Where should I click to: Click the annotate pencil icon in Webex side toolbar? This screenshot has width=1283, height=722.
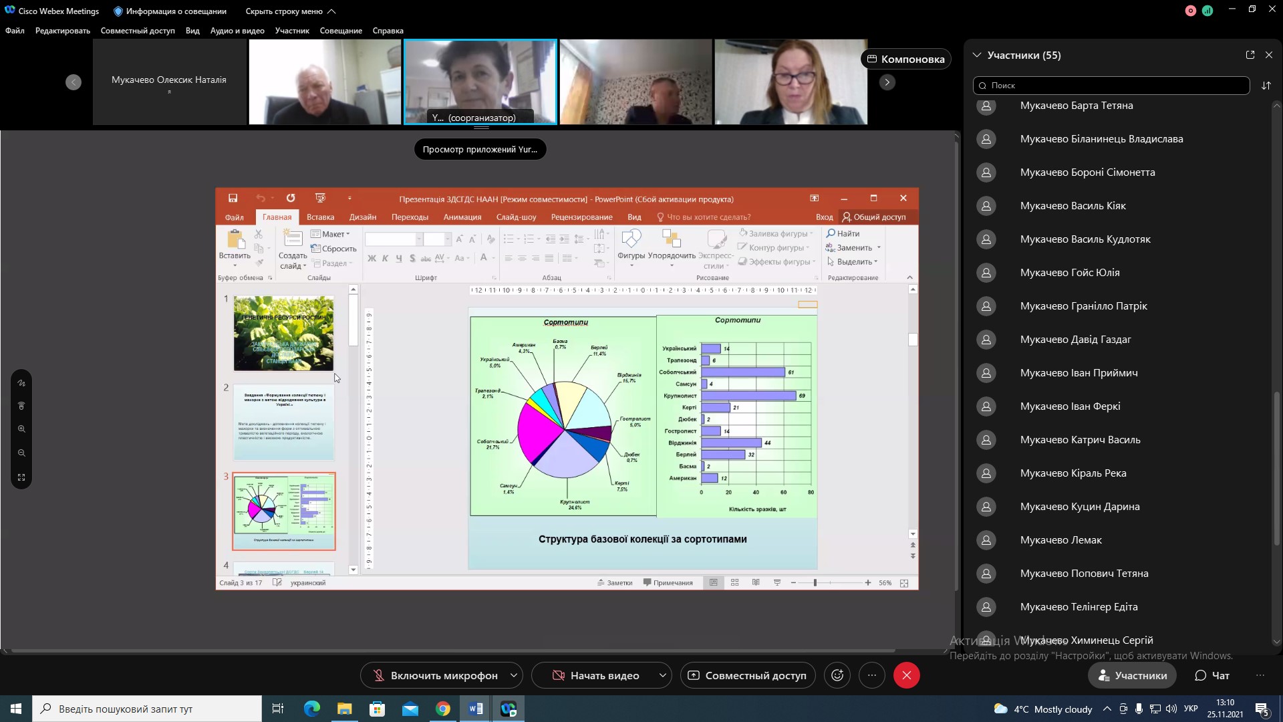coord(21,383)
